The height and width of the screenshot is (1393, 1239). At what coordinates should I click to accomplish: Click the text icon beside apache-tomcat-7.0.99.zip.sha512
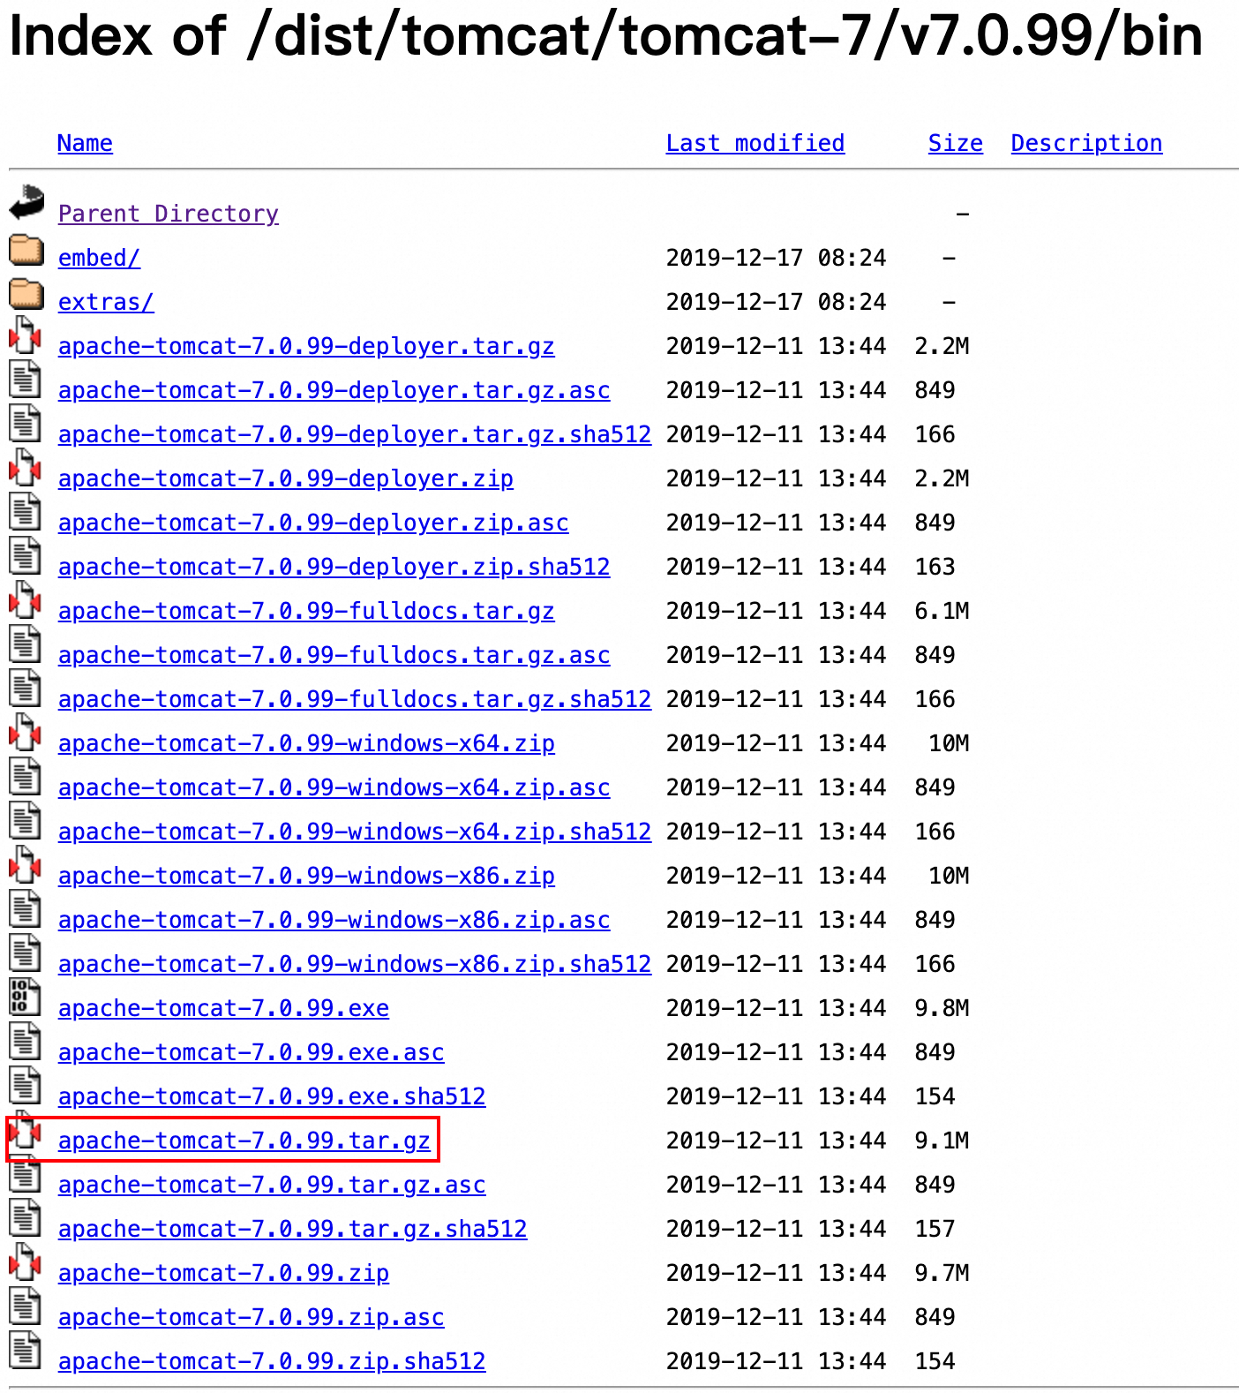[26, 1351]
